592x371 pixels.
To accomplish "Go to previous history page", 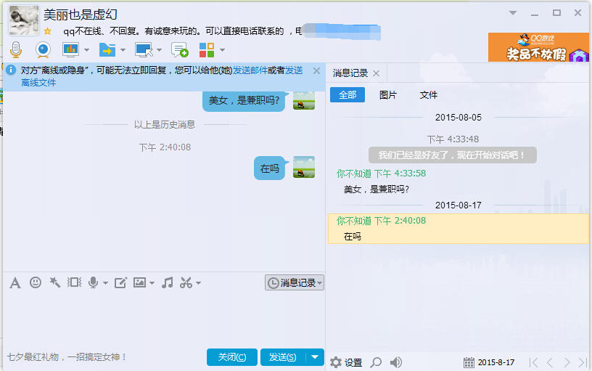I will pyautogui.click(x=550, y=362).
